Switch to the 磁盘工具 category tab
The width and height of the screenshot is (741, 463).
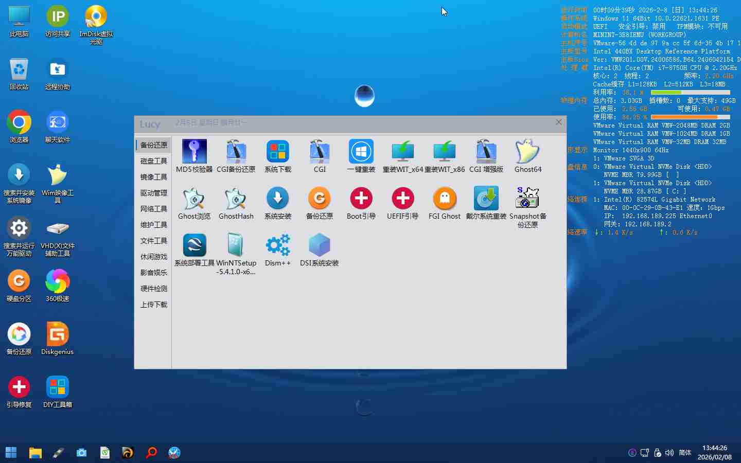153,161
